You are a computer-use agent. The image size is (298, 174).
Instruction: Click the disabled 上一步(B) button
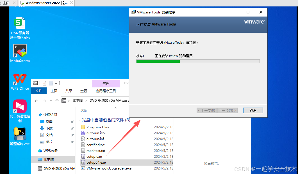[207, 110]
